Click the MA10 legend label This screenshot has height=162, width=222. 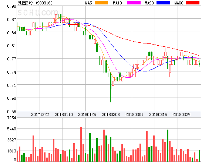tap(117, 3)
